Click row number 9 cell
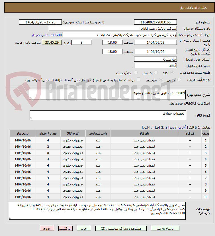This screenshot has height=236, width=215. coord(206,191)
